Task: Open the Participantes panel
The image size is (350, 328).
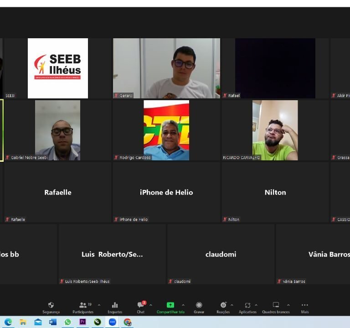Action: (83, 307)
